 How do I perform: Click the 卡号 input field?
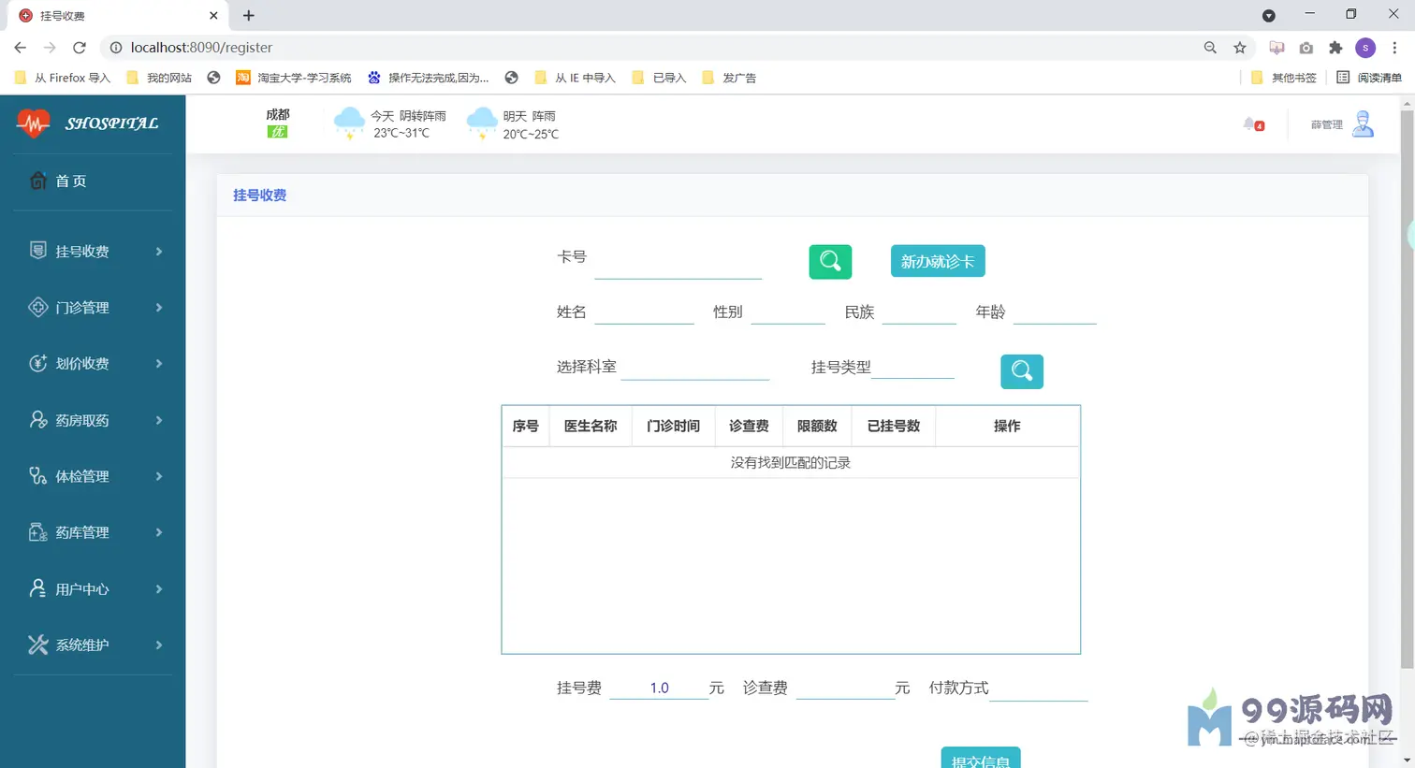[678, 262]
